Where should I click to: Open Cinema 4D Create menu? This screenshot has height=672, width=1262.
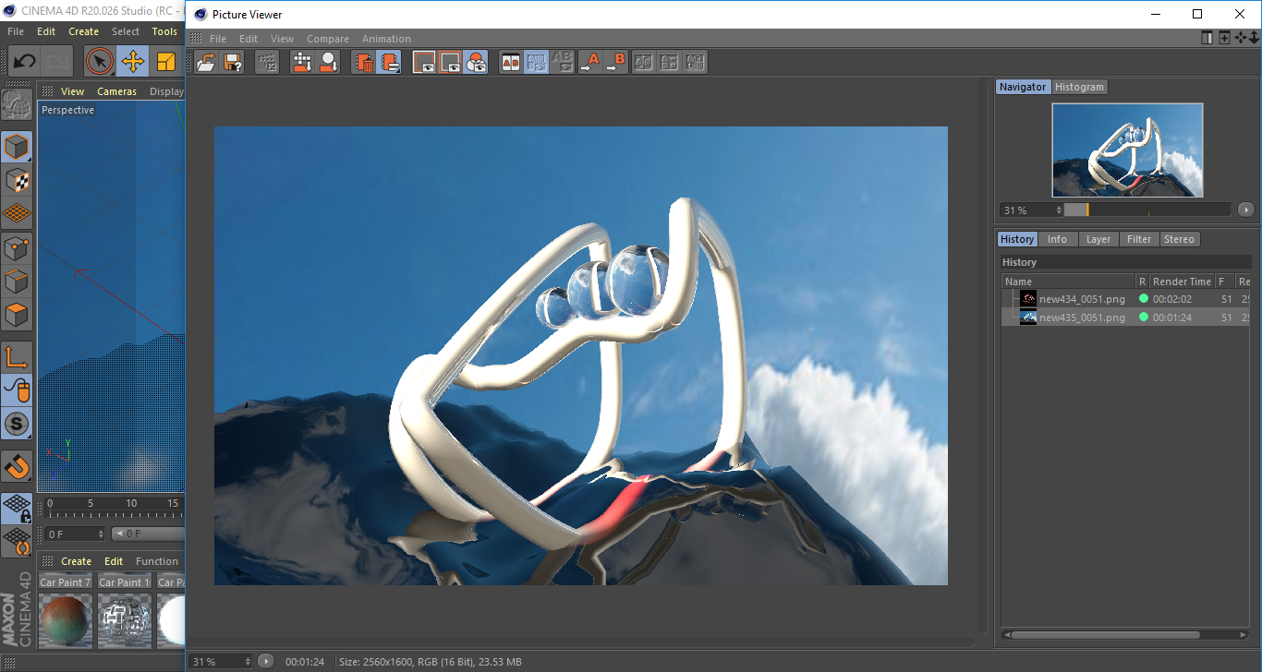pyautogui.click(x=83, y=31)
